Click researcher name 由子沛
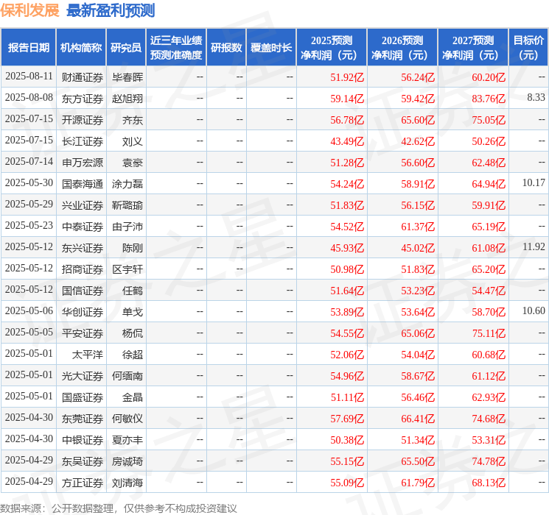549x515 pixels. click(127, 227)
